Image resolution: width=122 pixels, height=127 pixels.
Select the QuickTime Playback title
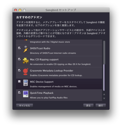(x=42, y=93)
